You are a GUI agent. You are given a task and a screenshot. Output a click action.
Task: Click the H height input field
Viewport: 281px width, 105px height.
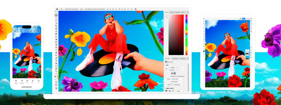pos(173,70)
